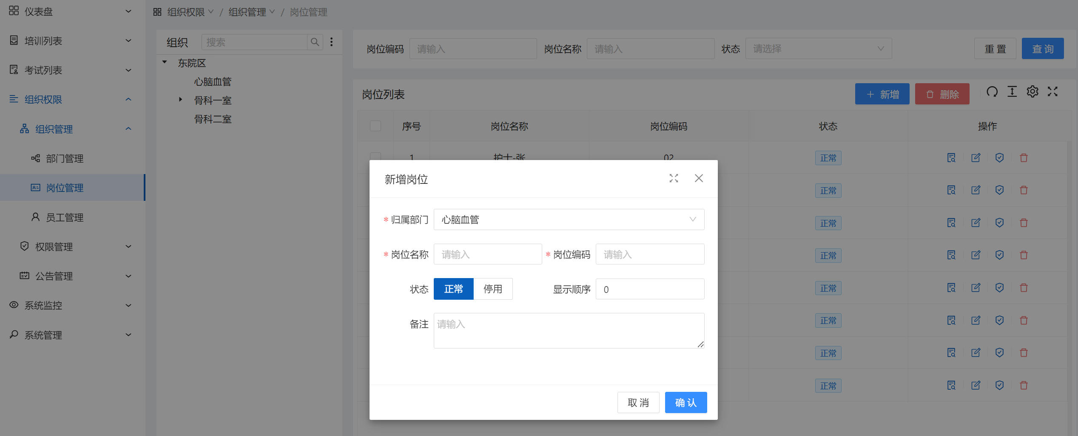1078x436 pixels.
Task: Expand the 骨科一室 tree node
Action: coord(180,100)
